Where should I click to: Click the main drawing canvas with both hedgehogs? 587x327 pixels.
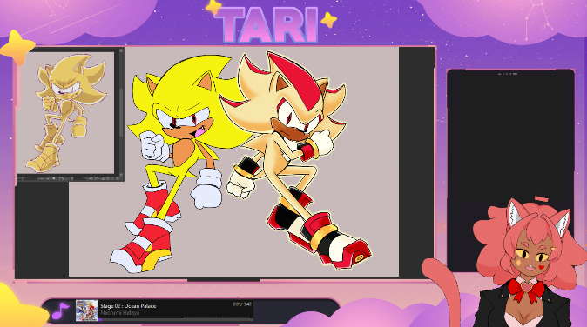[x=233, y=162]
